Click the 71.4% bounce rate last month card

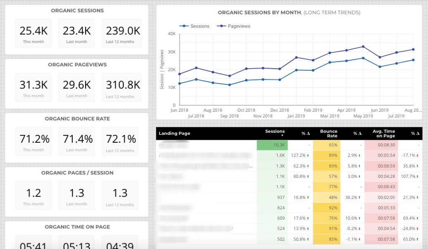pos(77,141)
